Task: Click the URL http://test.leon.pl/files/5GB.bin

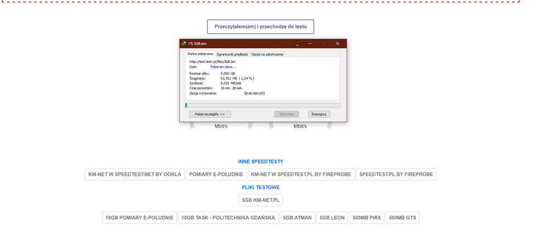Action: (213, 62)
